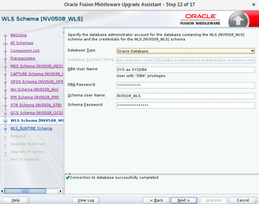Click the disabled Upgrade button

(x=213, y=200)
